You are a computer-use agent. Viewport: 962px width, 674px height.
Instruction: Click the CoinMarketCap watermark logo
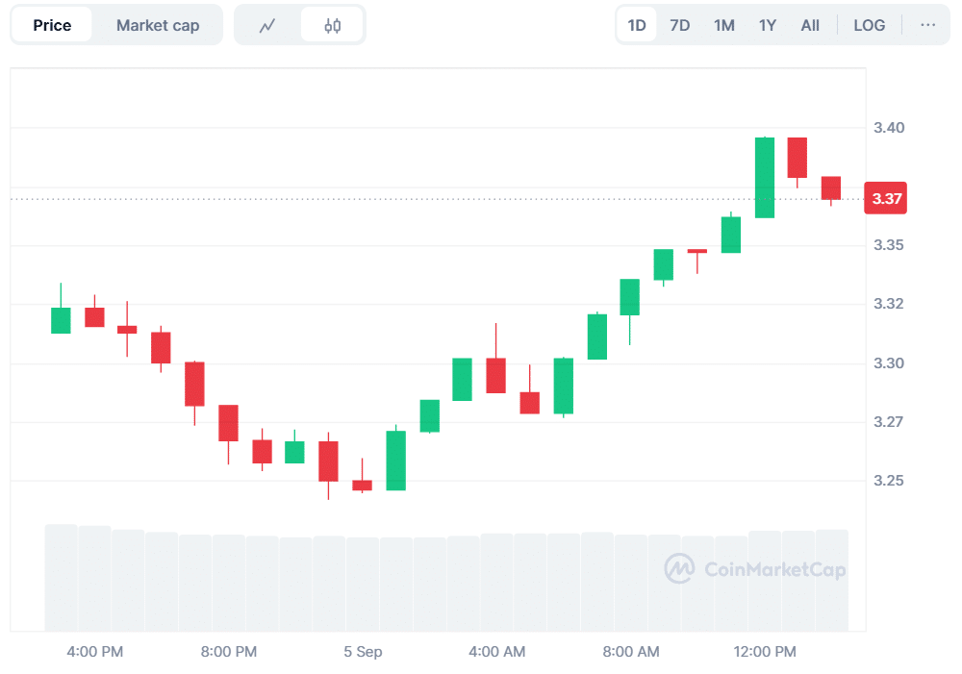(x=755, y=569)
